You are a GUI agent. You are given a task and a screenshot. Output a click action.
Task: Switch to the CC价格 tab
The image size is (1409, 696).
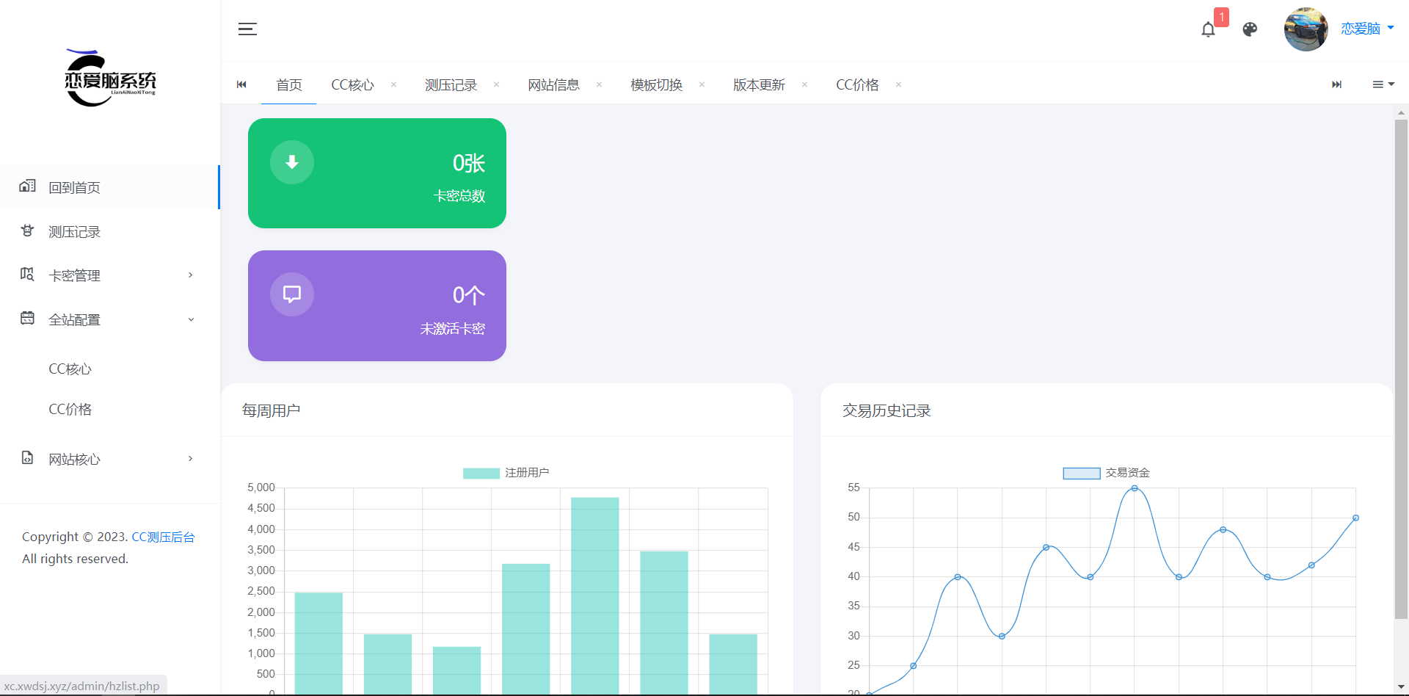click(857, 85)
